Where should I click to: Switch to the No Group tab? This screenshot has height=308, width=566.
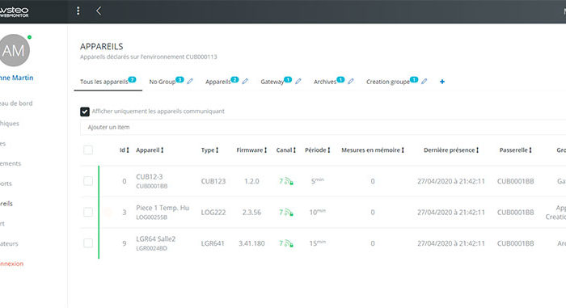[163, 82]
